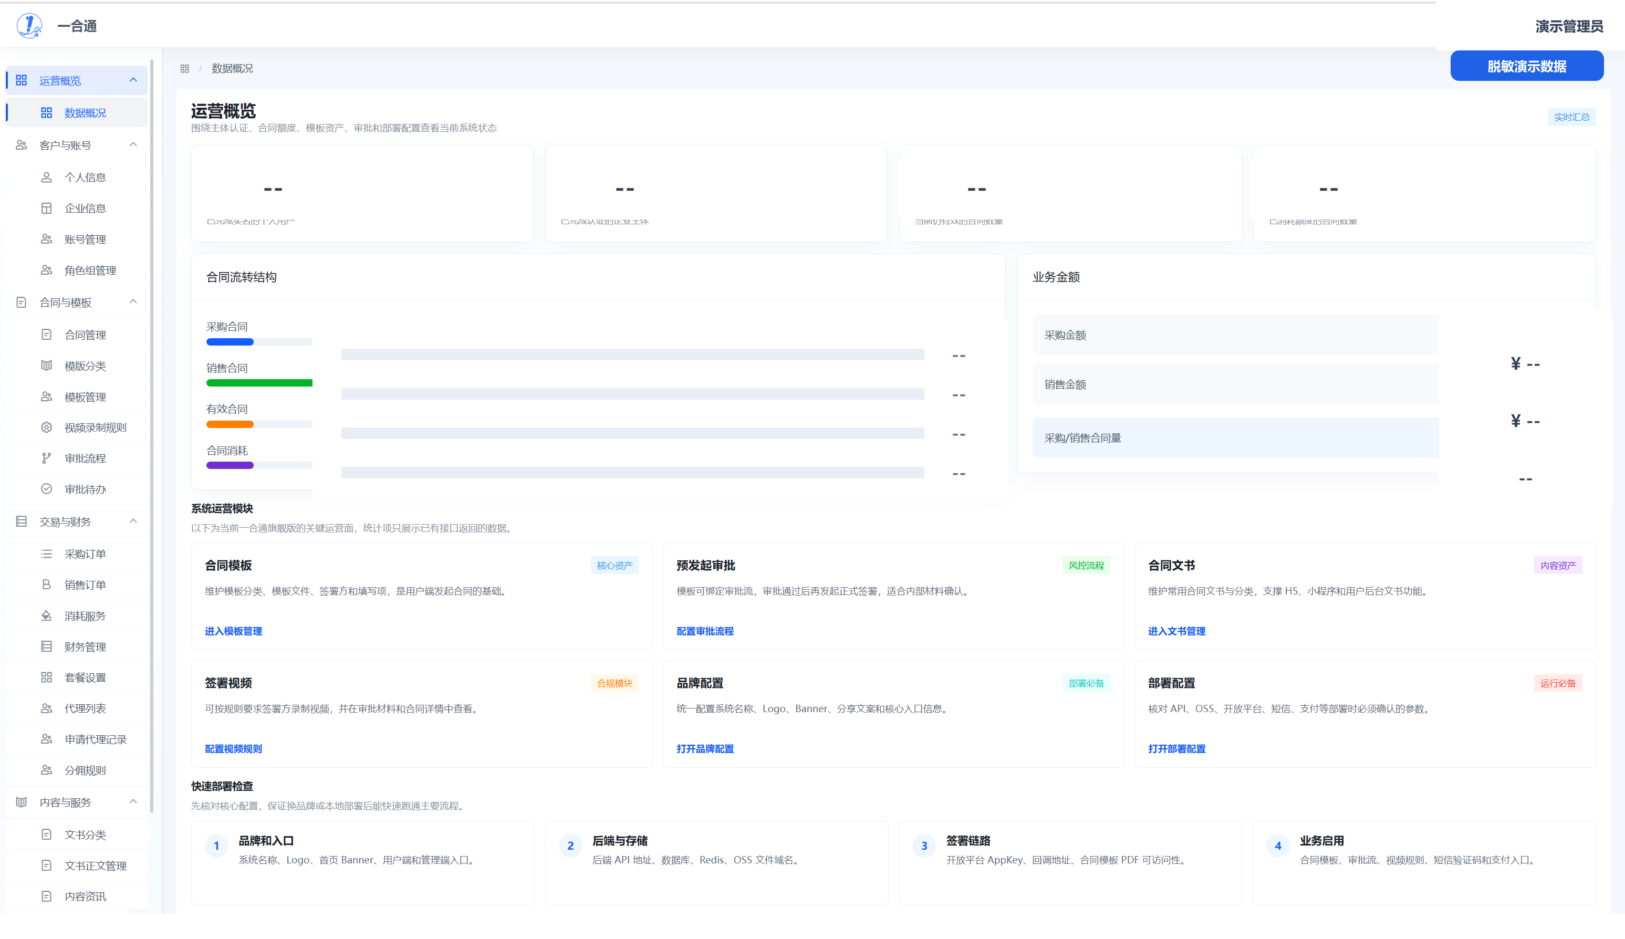Click the 内容与服务 book icon
1625x939 pixels.
point(22,803)
